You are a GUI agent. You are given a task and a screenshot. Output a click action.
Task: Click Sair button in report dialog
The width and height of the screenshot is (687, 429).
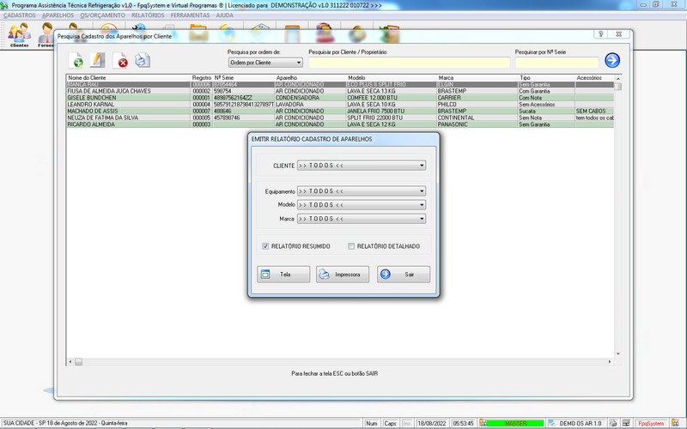coord(404,275)
